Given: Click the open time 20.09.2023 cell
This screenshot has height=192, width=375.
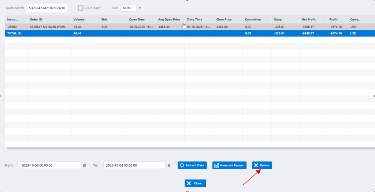Looking at the screenshot, I should 141,27.
